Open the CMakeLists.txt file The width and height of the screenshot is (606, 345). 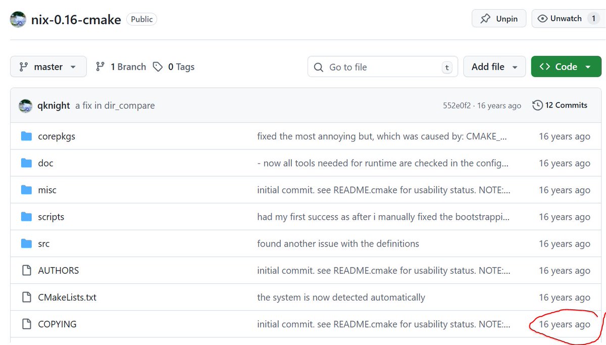pos(67,297)
